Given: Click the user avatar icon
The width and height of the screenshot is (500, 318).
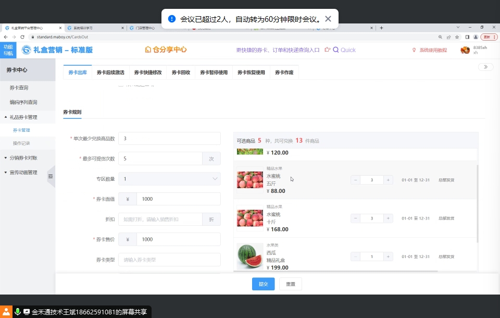Looking at the screenshot, I should click(465, 50).
